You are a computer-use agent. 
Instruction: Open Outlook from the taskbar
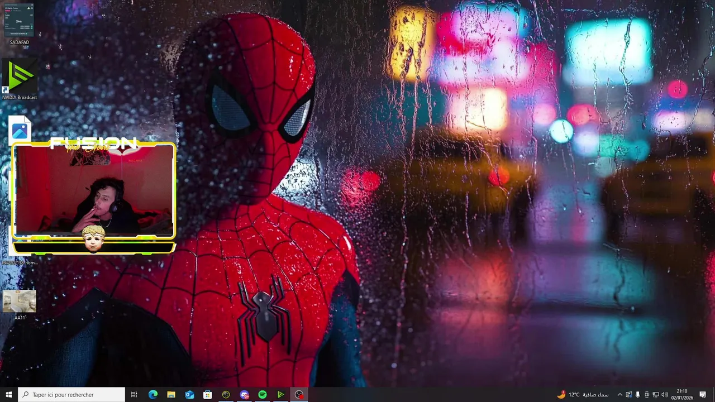click(189, 395)
